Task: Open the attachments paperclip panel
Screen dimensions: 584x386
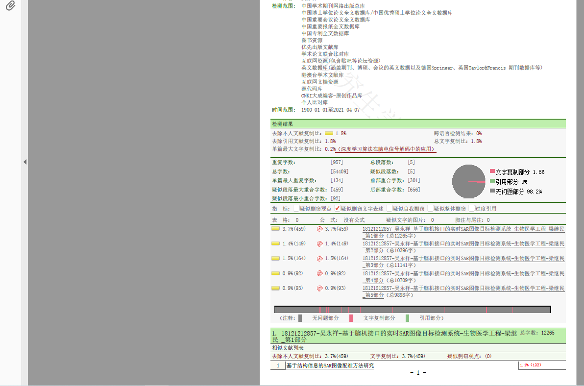Action: pos(10,5)
